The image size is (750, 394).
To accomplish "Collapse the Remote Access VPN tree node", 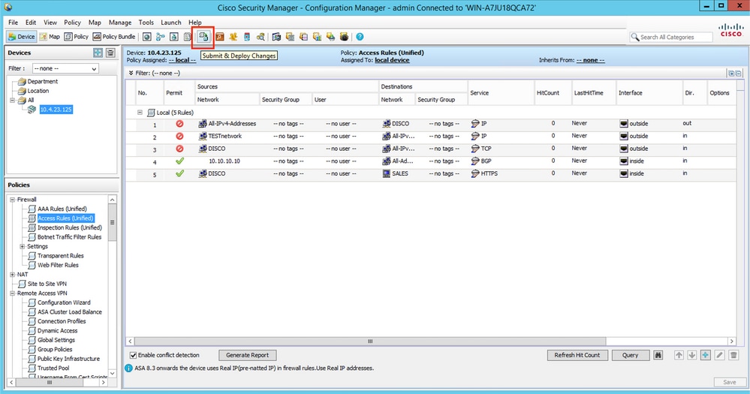I will coord(13,293).
